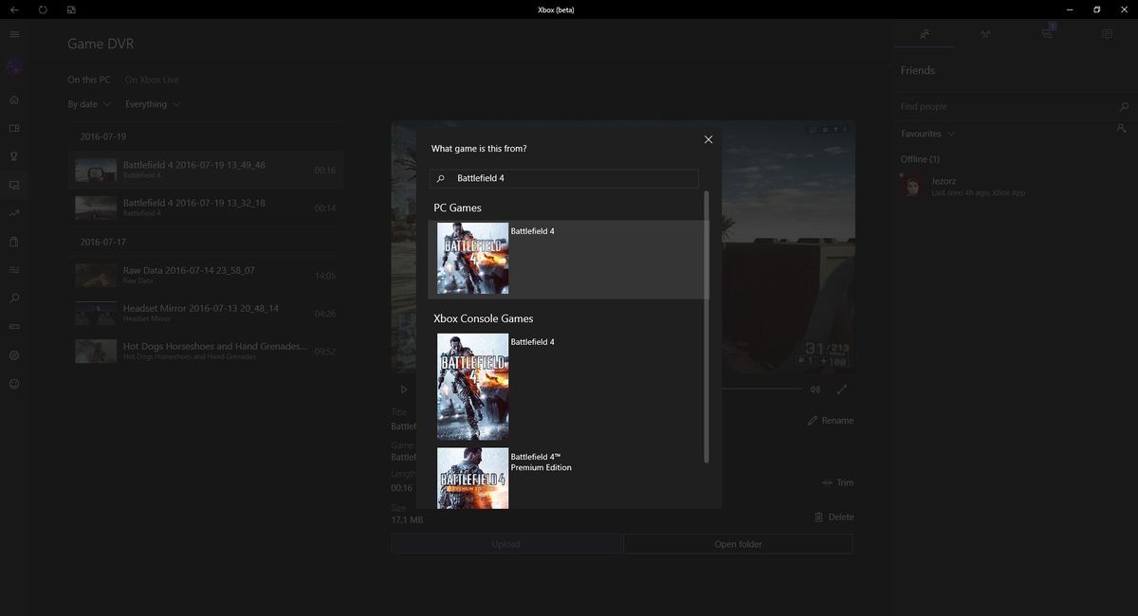Open friend Jezorz in friends list
Image resolution: width=1138 pixels, height=616 pixels.
click(x=1014, y=186)
